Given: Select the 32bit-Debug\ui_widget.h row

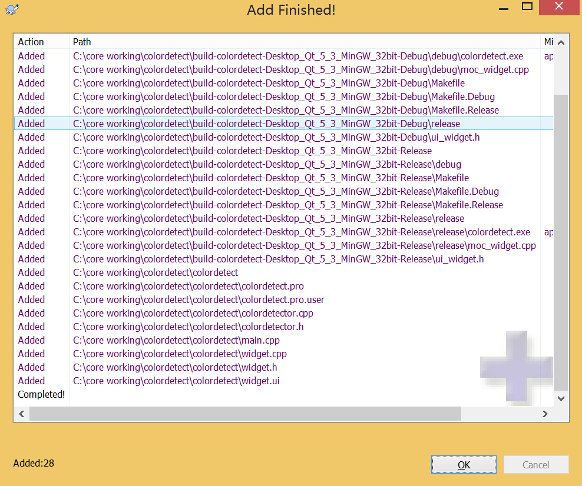Looking at the screenshot, I should (283, 137).
